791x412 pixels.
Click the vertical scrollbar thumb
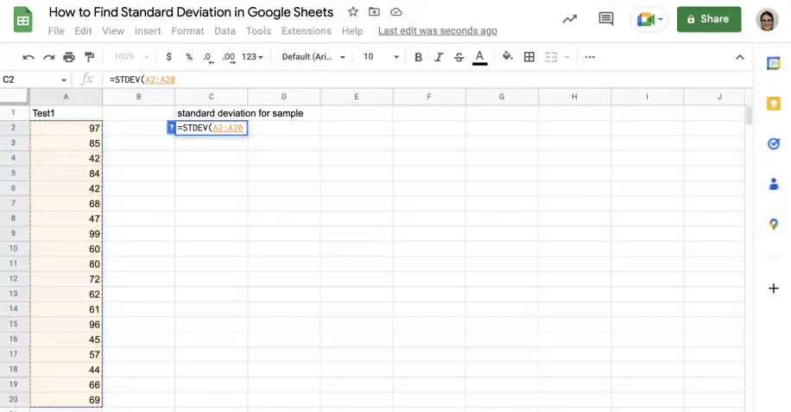pos(749,116)
